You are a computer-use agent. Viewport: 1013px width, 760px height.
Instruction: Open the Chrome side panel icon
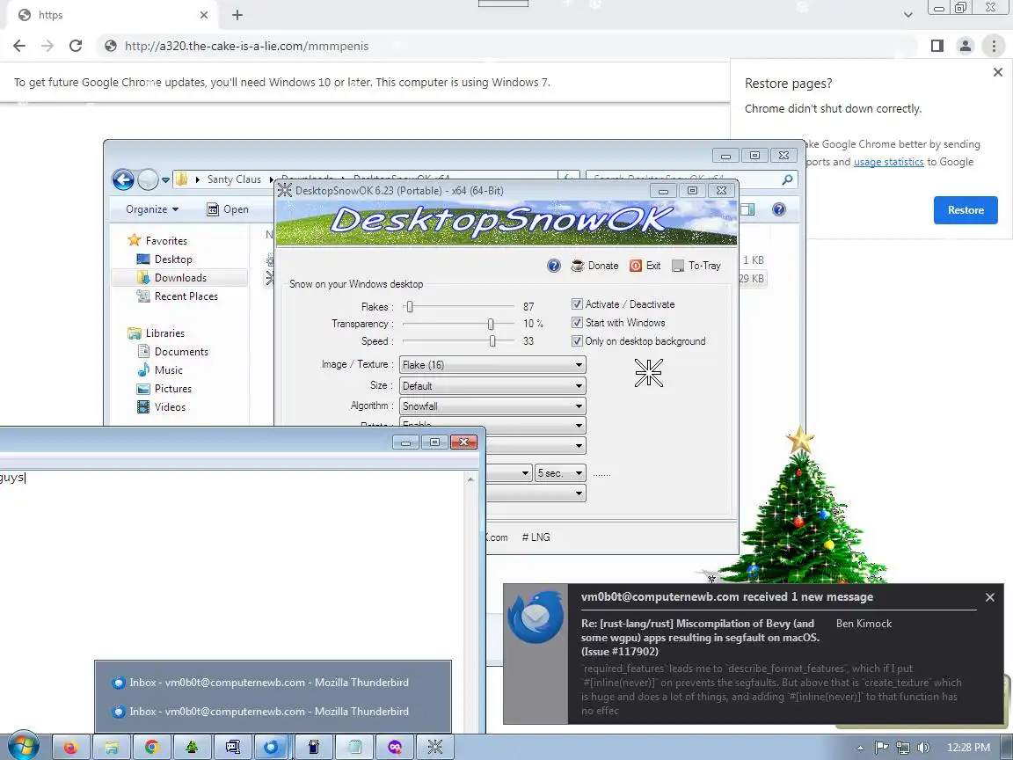(936, 46)
